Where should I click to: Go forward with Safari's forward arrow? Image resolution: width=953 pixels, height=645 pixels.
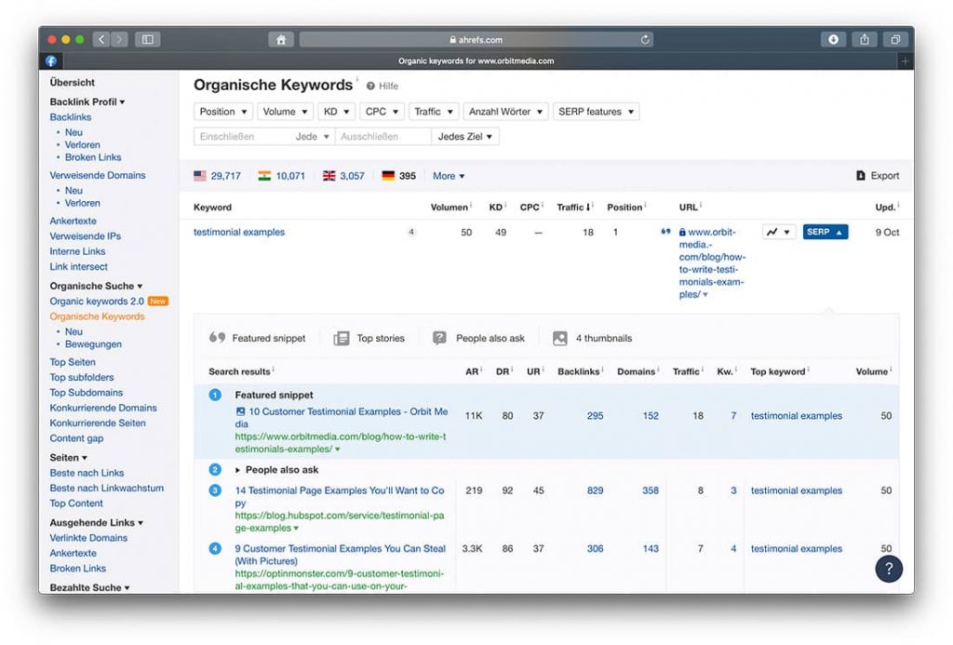[119, 39]
